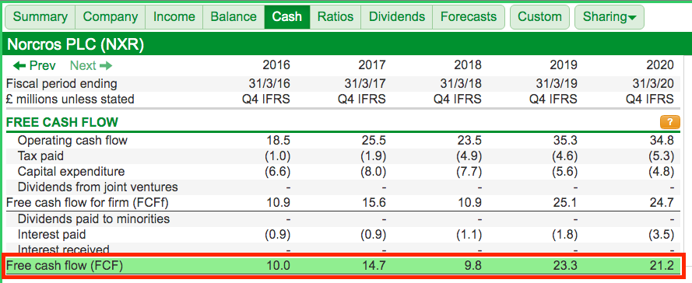Open the Dividends tab
The image size is (692, 283).
coord(397,17)
